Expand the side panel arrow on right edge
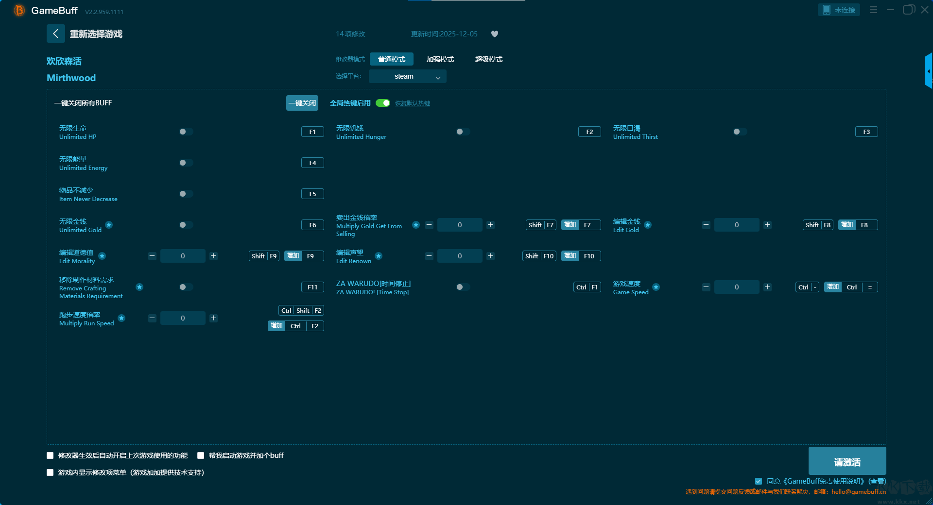933x505 pixels. tap(928, 71)
